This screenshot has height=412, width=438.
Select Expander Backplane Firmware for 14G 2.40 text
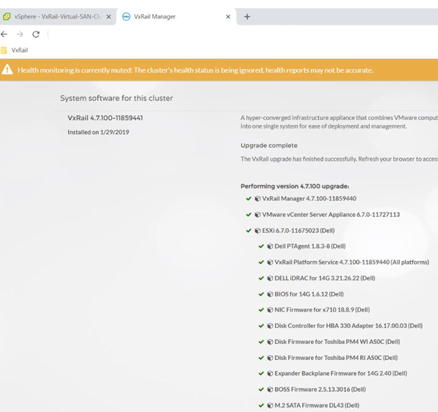click(341, 373)
